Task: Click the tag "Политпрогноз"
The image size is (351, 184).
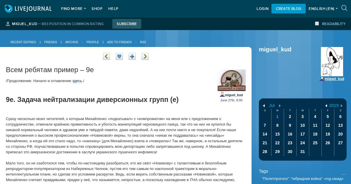Action: (275, 179)
